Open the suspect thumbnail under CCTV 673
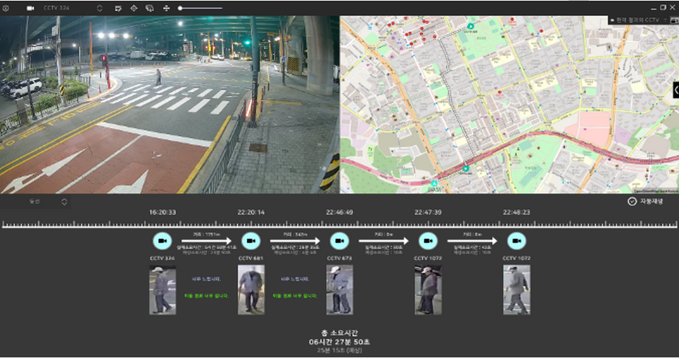This screenshot has height=358, width=679. point(340,289)
